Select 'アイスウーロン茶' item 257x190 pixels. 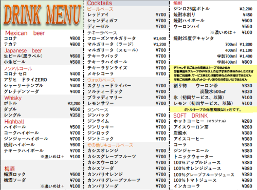click(x=191, y=127)
